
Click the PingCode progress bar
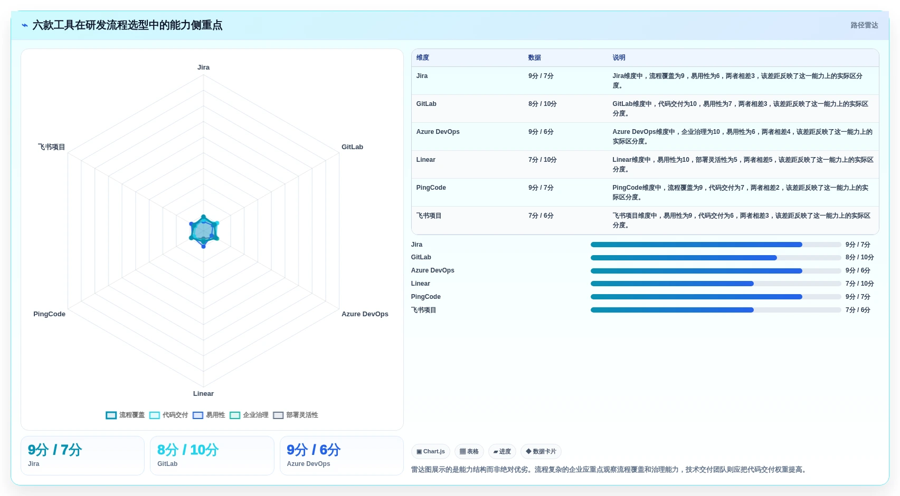(x=716, y=297)
